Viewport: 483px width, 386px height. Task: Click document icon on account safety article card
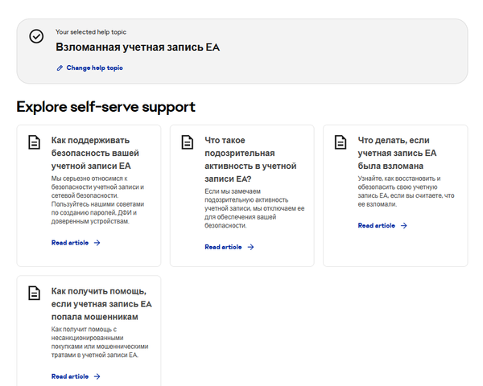[x=34, y=142]
